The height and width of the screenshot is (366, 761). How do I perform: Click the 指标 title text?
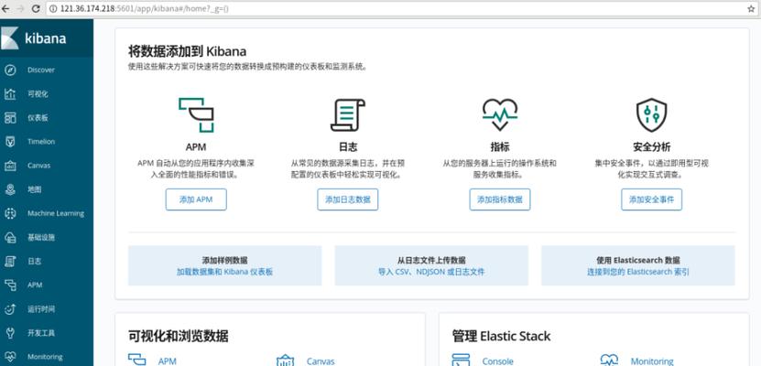[500, 147]
